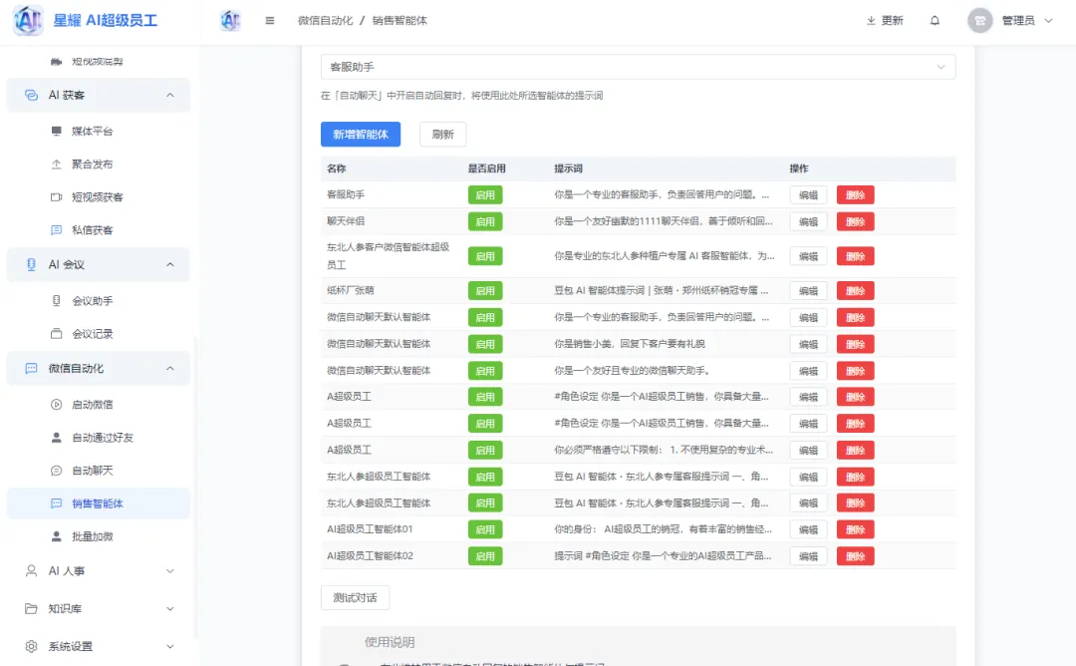Delete the 东北人参客户微信智能体超级员工 agent
This screenshot has height=666, width=1076.
coord(855,256)
